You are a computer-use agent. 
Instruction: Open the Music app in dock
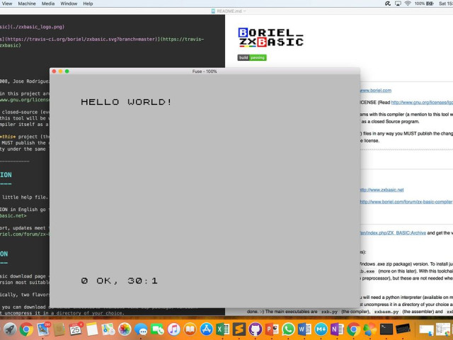[173, 329]
